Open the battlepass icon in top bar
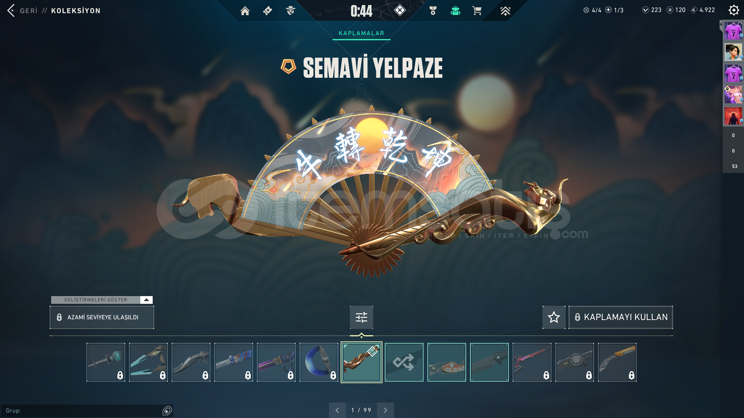744x418 pixels. click(267, 11)
